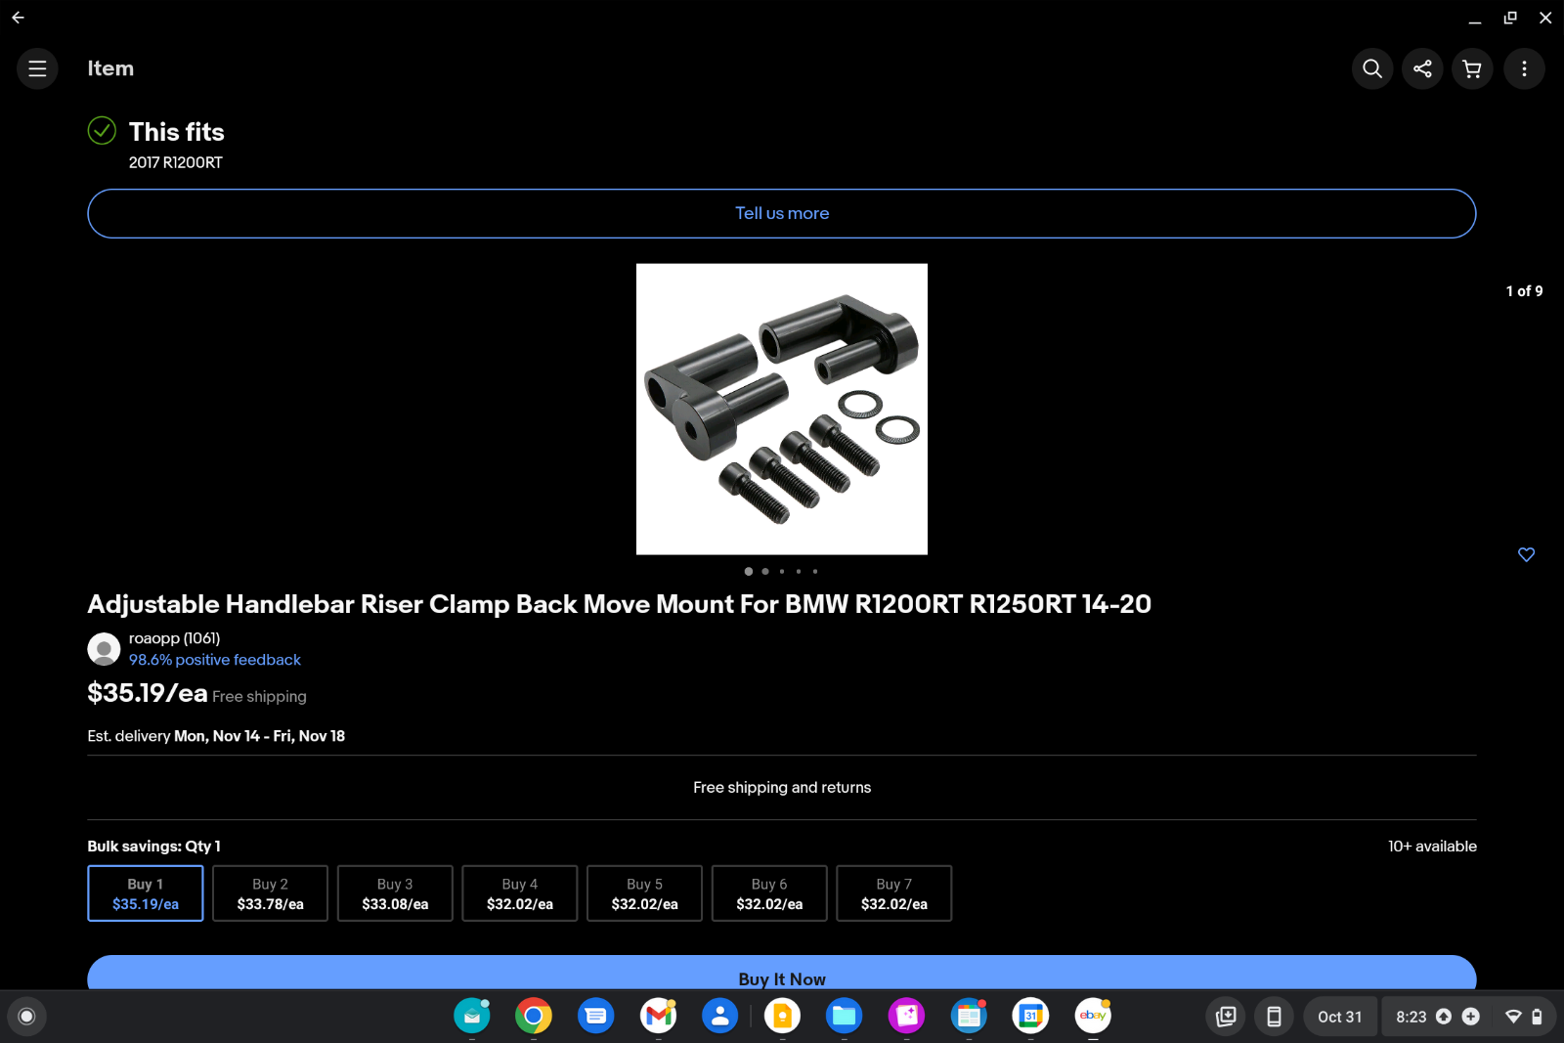Click the 'Tell us more' button

(782, 213)
